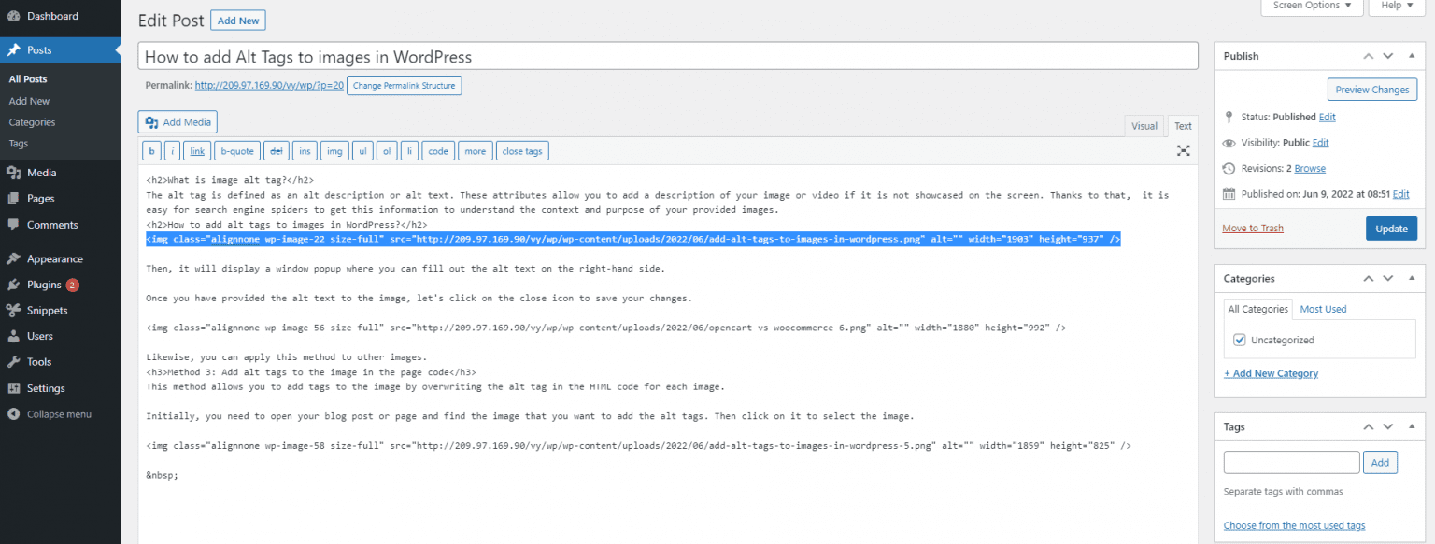Expand the Help dropdown
This screenshot has height=544, width=1435.
coord(1396,7)
